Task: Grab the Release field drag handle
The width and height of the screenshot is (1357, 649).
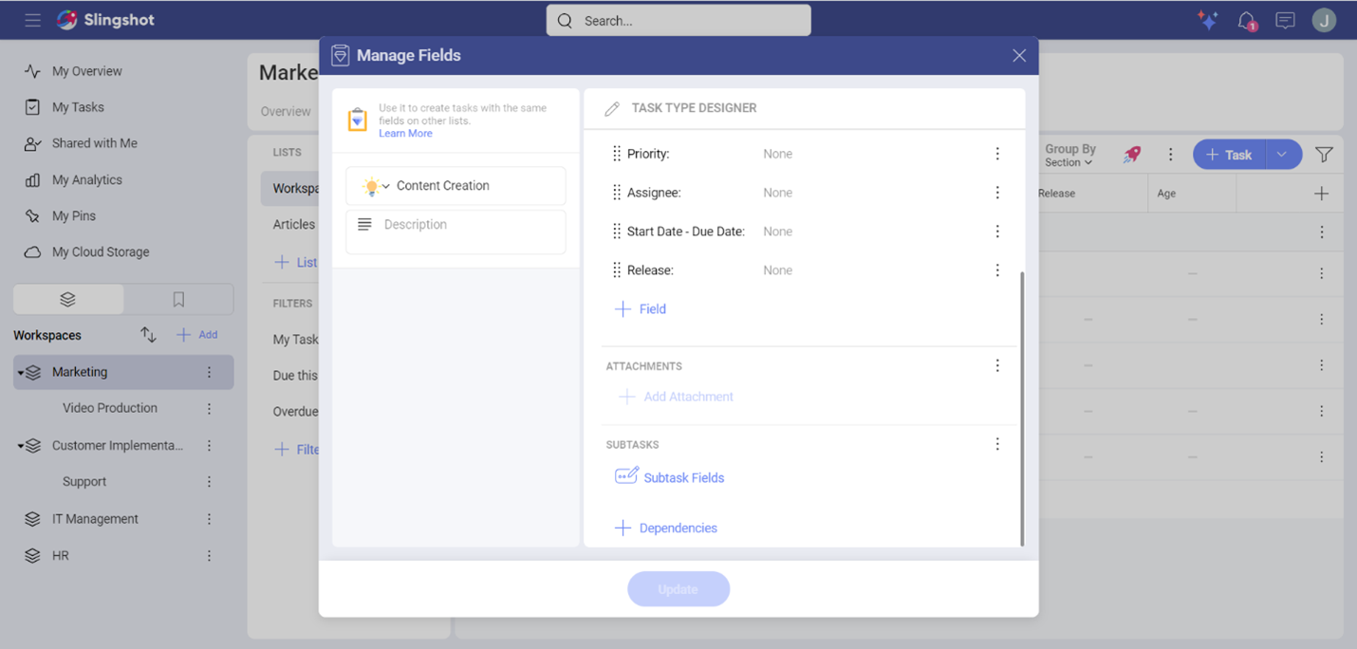Action: pyautogui.click(x=617, y=270)
